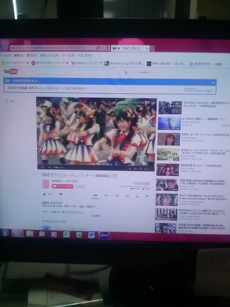This screenshot has width=230, height=307.
Task: Open the Word icon in the taskbar
Action: pos(91,234)
